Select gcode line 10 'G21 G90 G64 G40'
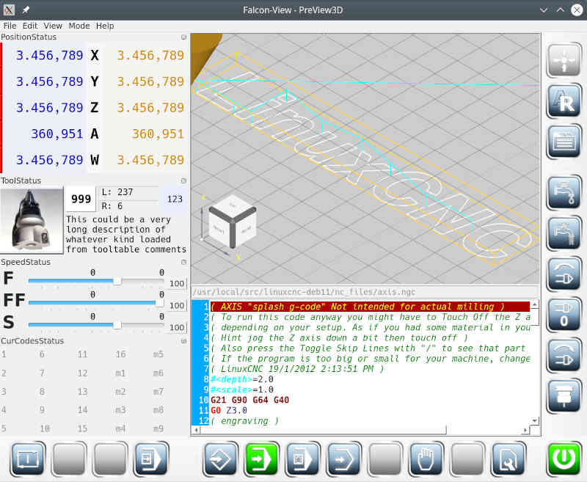The width and height of the screenshot is (587, 482). pyautogui.click(x=249, y=400)
